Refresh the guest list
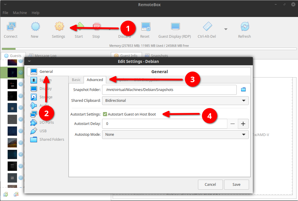The image size is (298, 201). (x=244, y=26)
